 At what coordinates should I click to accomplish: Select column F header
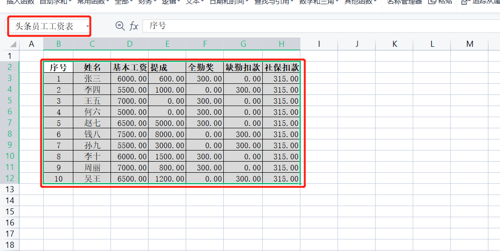point(205,44)
